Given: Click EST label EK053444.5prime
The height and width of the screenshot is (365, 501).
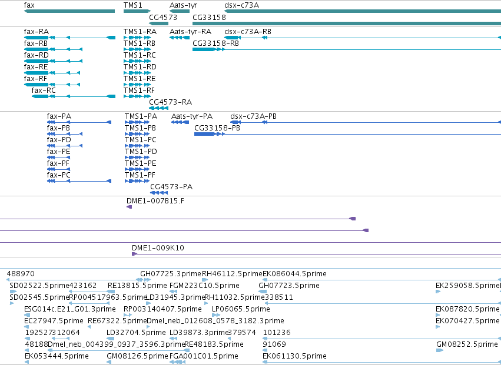Looking at the screenshot, I should [57, 356].
